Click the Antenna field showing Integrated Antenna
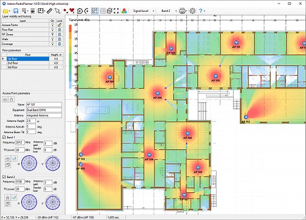The image size is (306, 220). tap(44, 115)
